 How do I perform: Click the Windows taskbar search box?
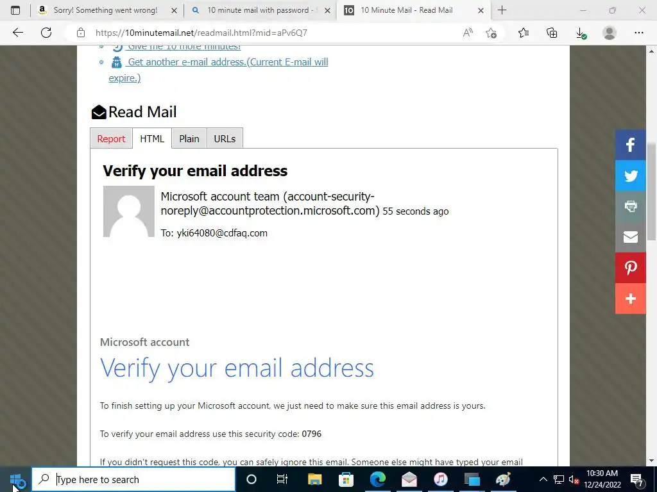click(134, 479)
